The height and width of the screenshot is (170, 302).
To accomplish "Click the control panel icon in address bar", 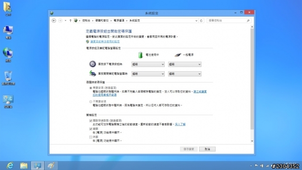I will click(76, 20).
